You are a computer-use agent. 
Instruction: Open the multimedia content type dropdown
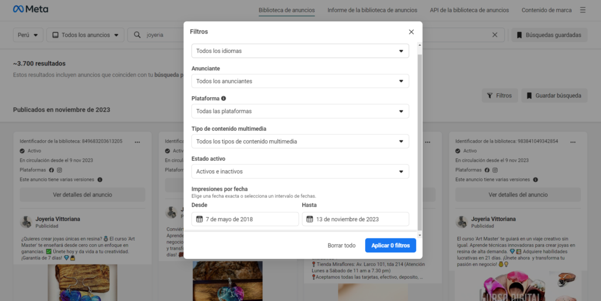pos(300,141)
